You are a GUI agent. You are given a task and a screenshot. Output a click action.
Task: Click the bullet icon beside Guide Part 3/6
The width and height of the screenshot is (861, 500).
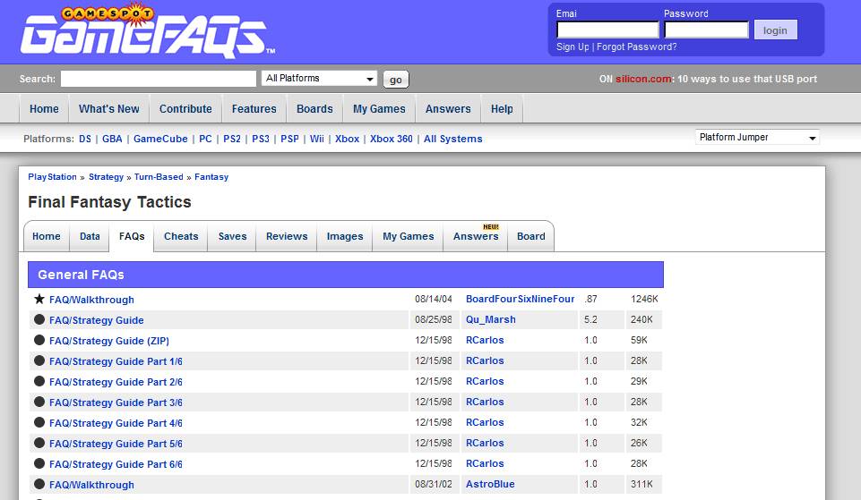click(x=39, y=402)
